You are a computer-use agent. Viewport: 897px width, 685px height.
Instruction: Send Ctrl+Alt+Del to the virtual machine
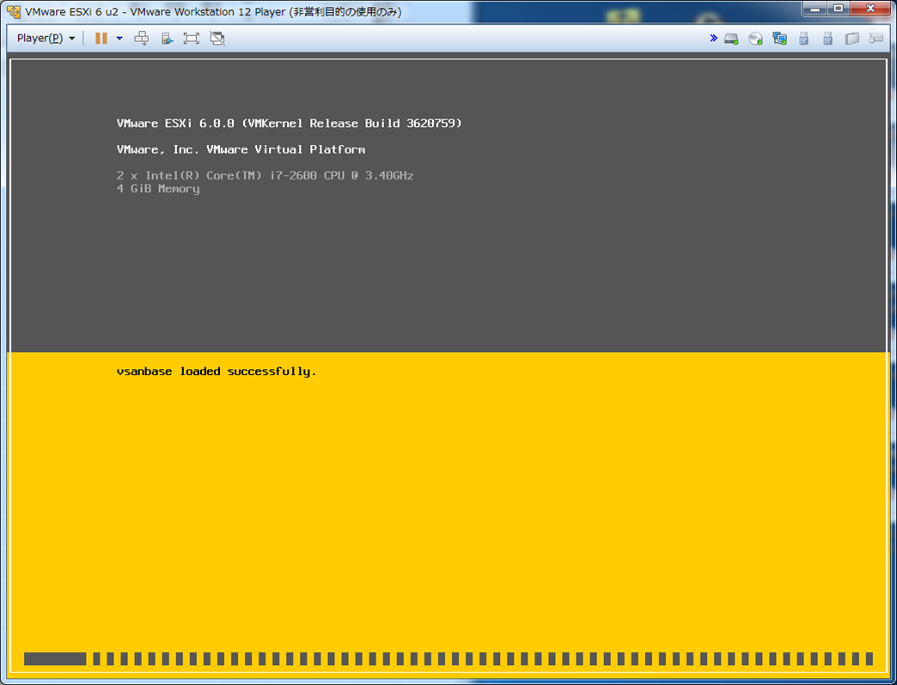pos(141,39)
